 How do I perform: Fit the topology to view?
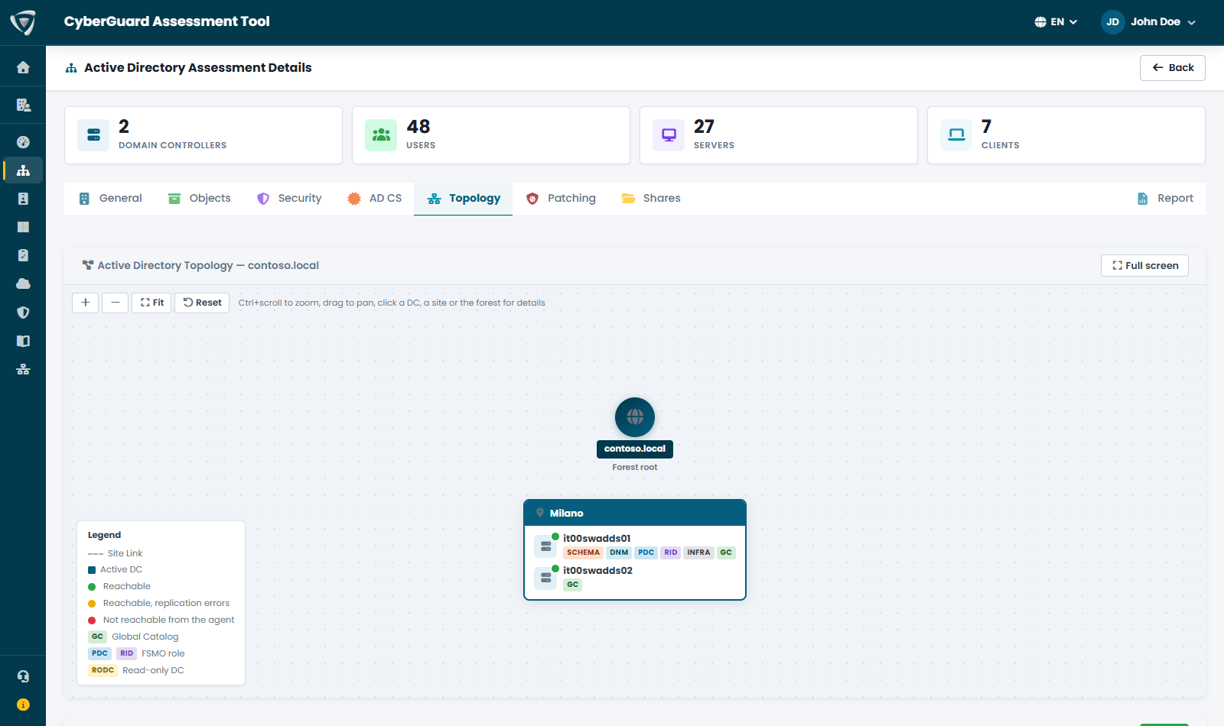coord(151,303)
